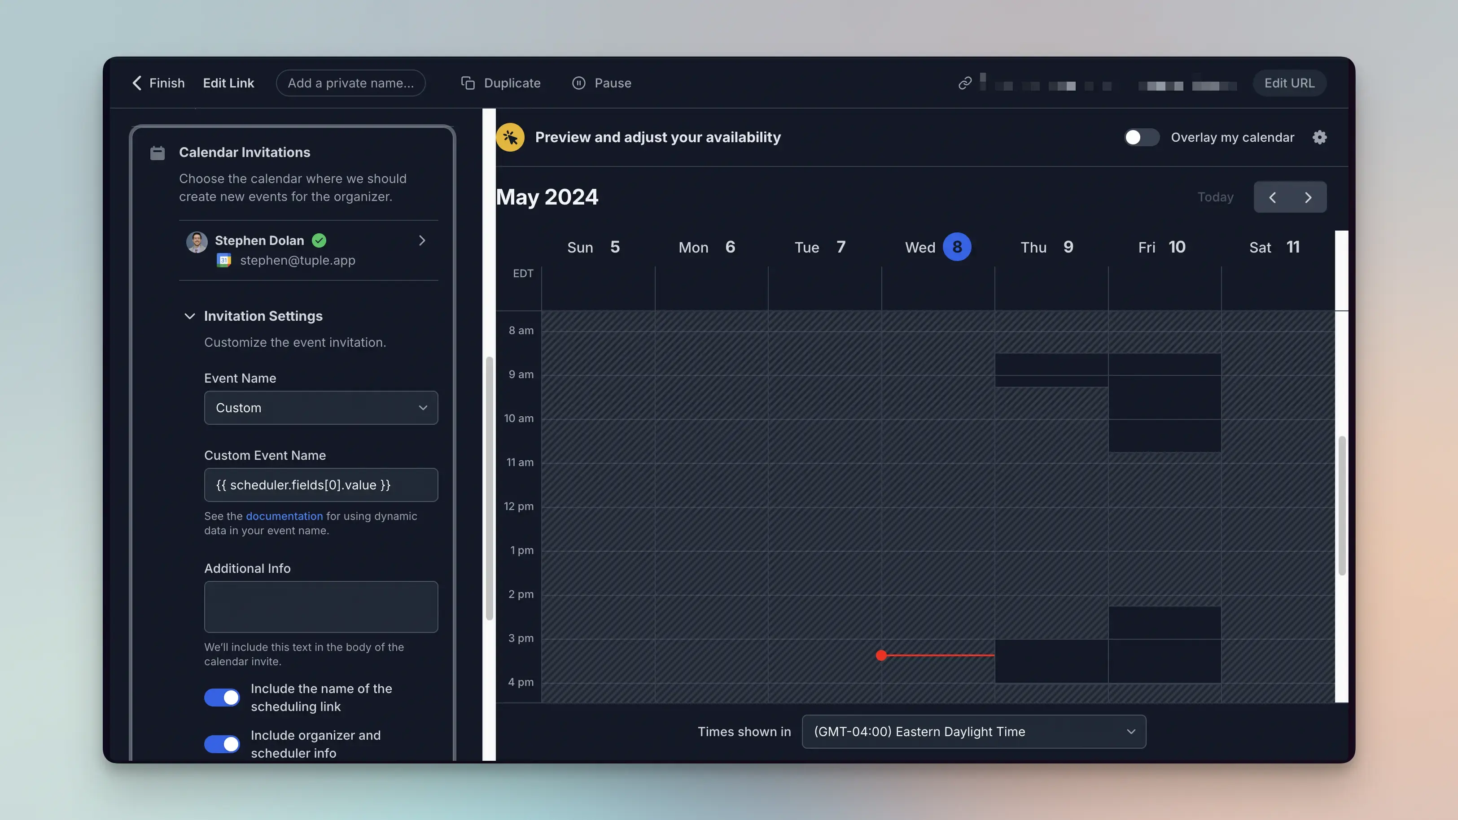Image resolution: width=1458 pixels, height=820 pixels.
Task: Collapse the Invitation Settings section
Action: [190, 316]
